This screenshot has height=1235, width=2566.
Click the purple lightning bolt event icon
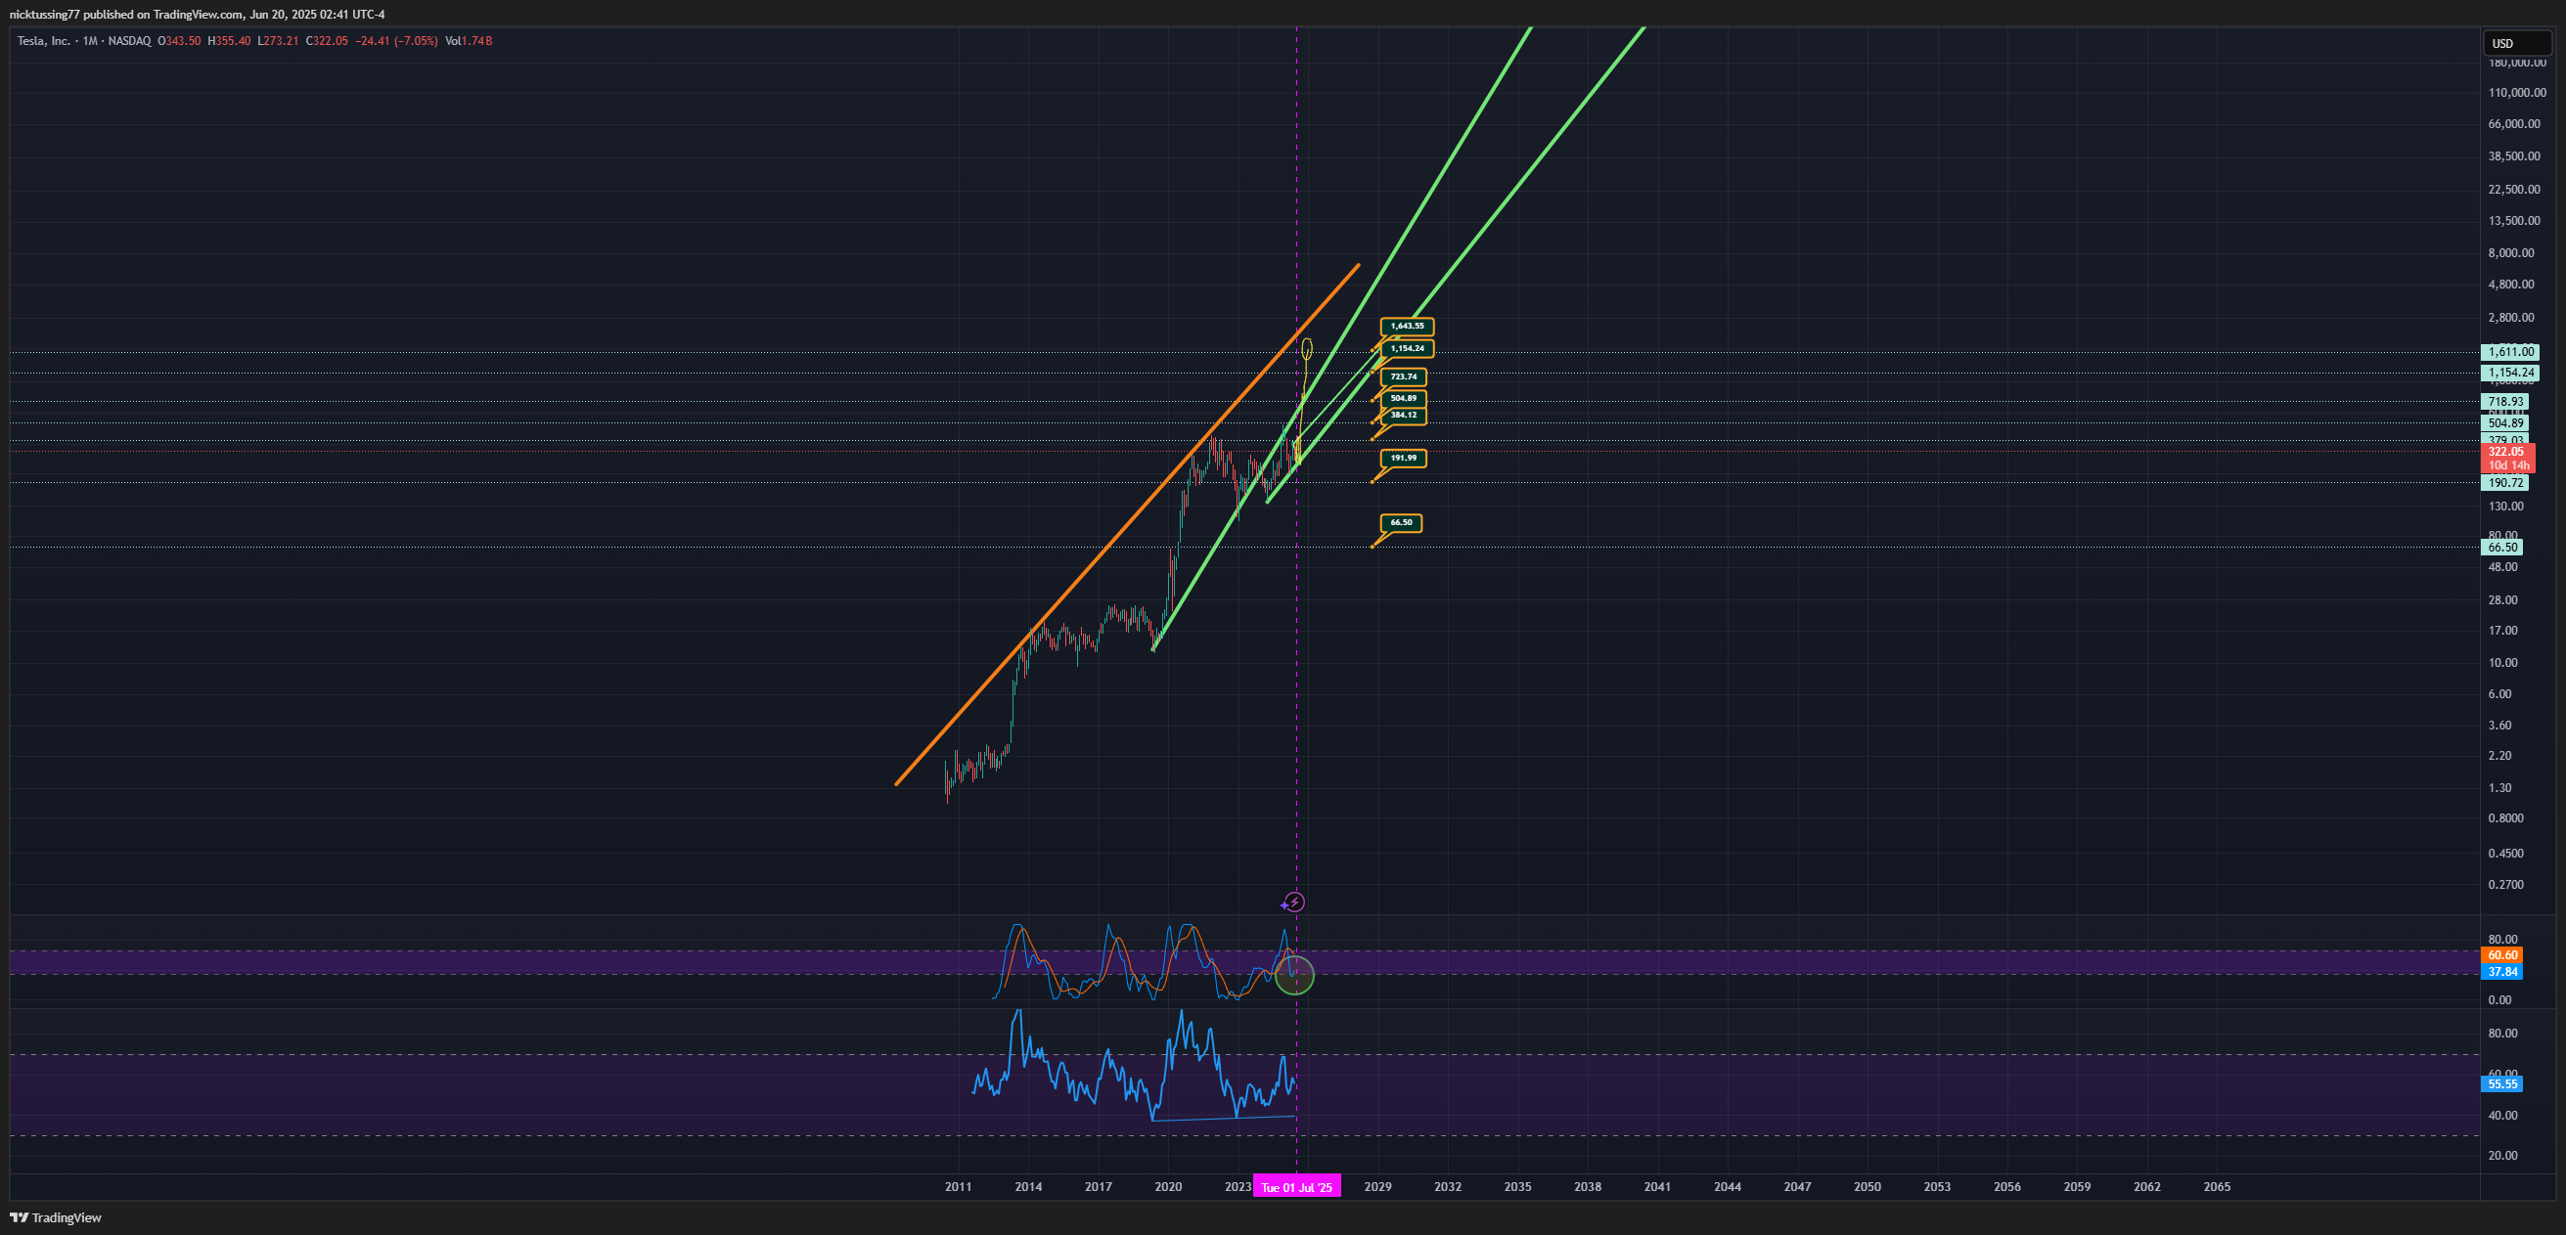pyautogui.click(x=1293, y=903)
